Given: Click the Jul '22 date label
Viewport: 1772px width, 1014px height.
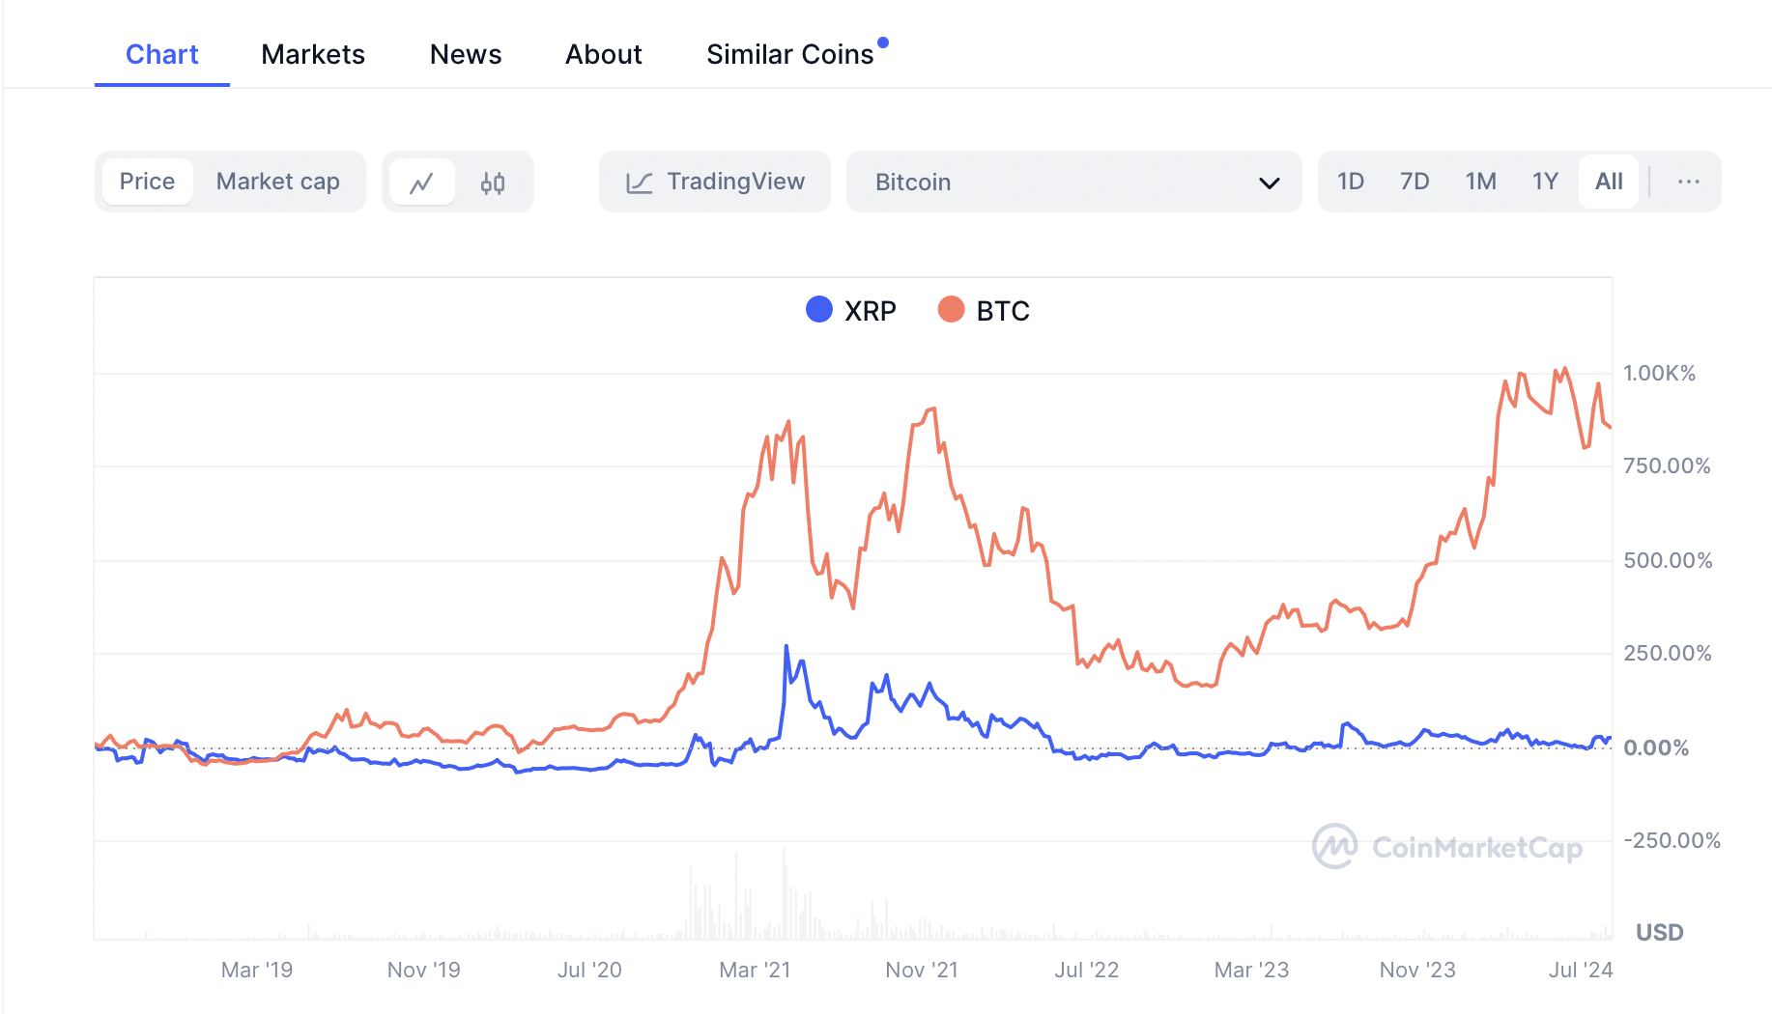Looking at the screenshot, I should (x=1086, y=970).
